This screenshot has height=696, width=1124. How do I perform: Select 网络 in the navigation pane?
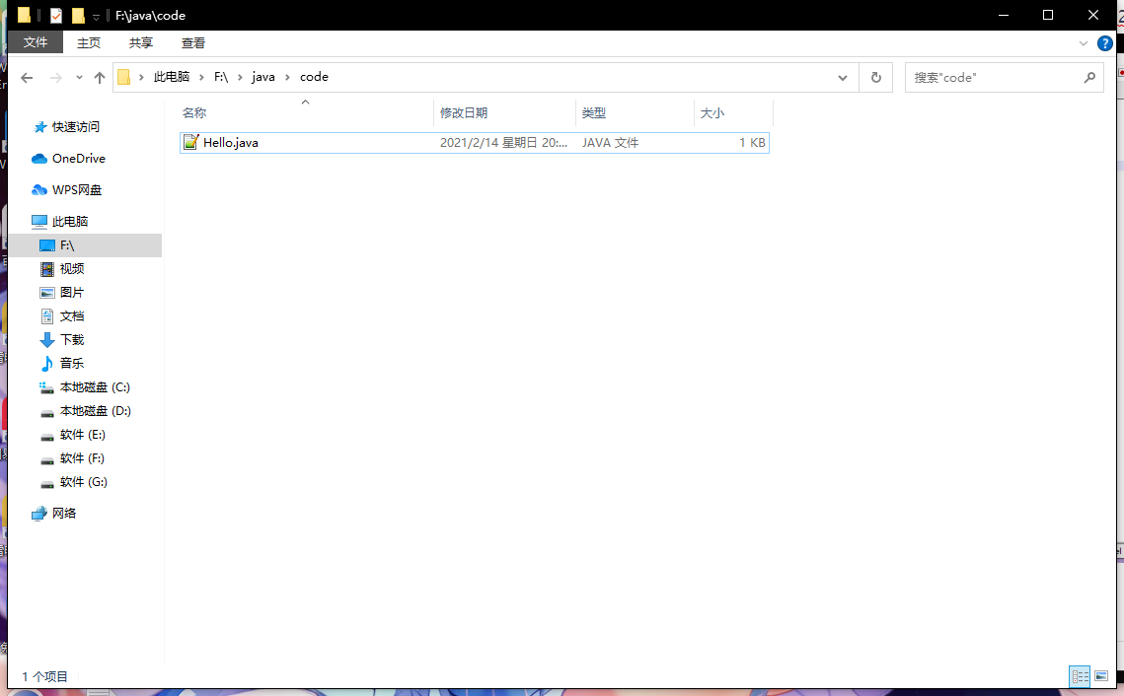click(64, 513)
